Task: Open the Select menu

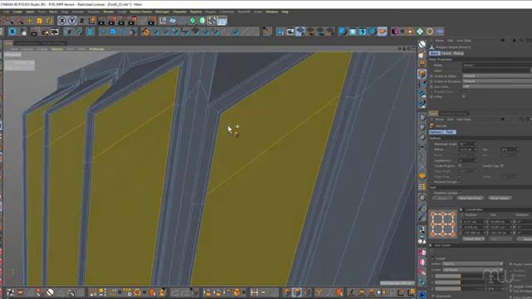Action: [x=30, y=12]
